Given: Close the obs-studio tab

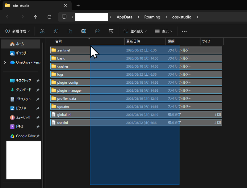Looking at the screenshot, I should [x=65, y=6].
